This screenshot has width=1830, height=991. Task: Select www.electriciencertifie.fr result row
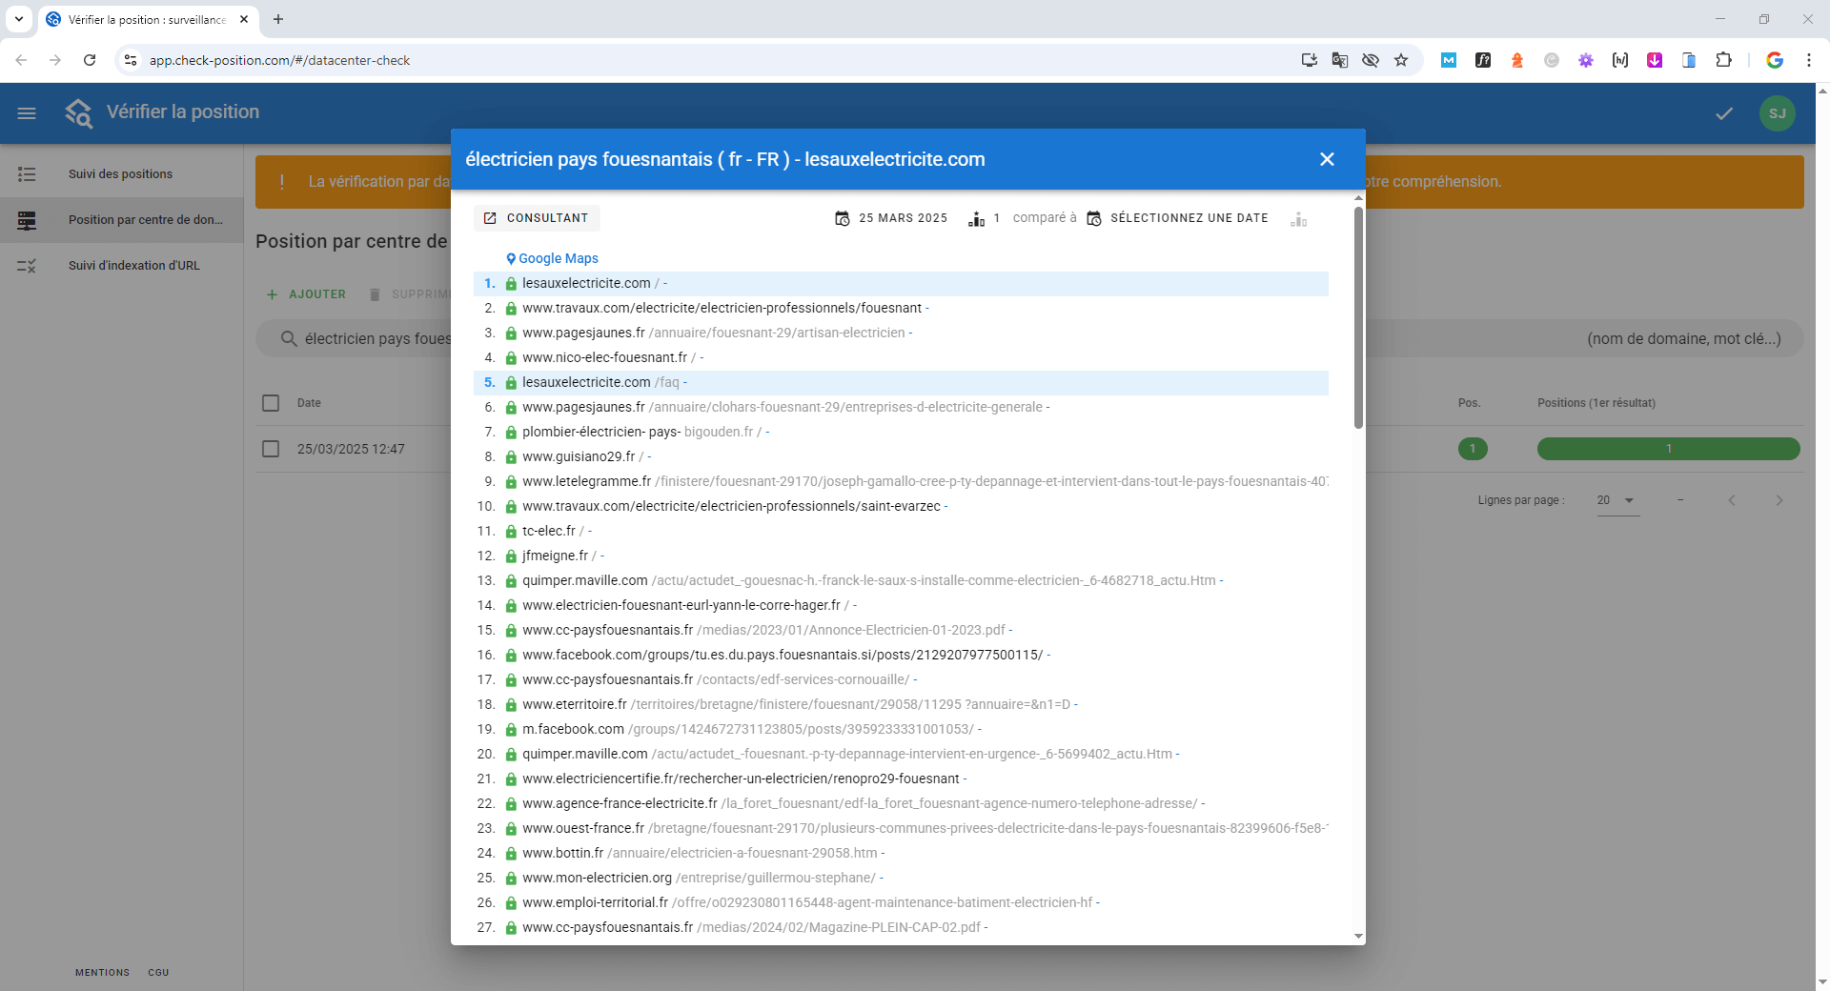pos(901,779)
